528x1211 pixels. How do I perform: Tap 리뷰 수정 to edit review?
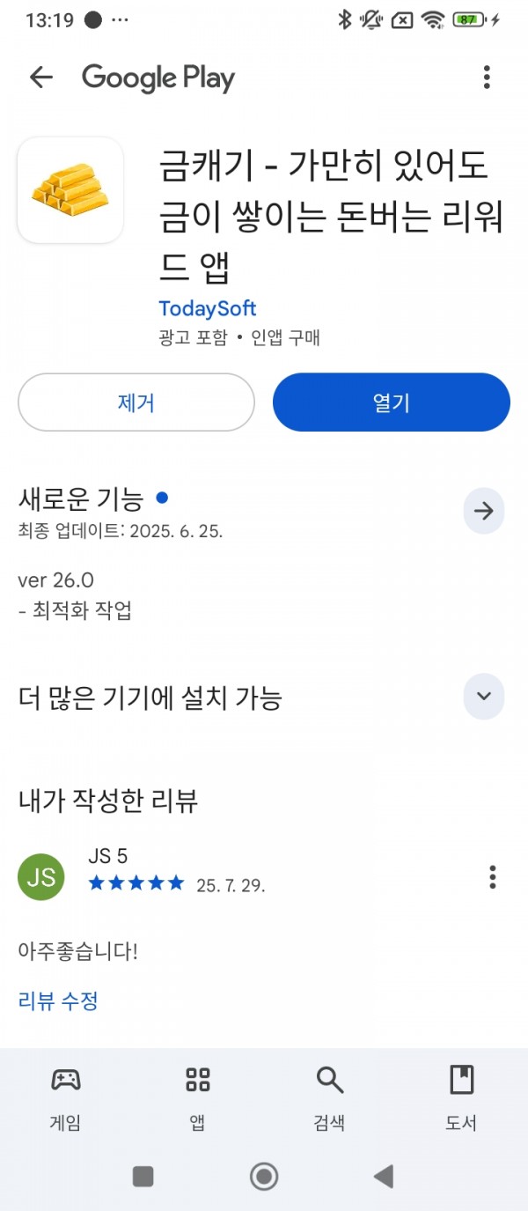[58, 1001]
